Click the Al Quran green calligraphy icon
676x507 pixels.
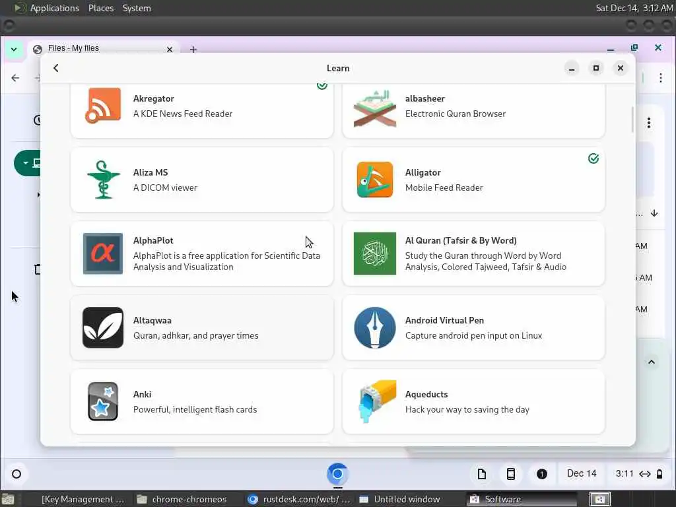click(x=375, y=253)
